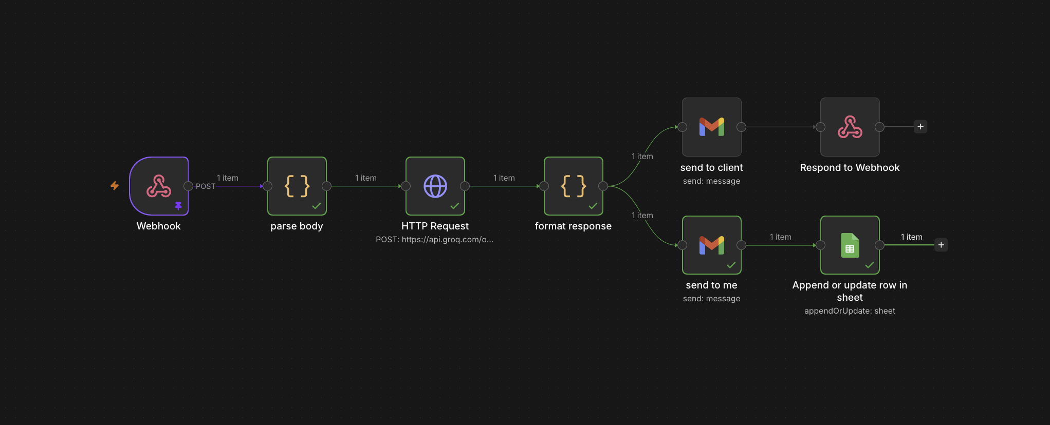The image size is (1050, 425).
Task: Click the green checkmark on Google Sheets node
Action: 870,265
